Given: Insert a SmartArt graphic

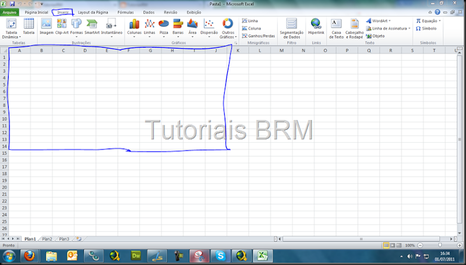Looking at the screenshot, I should (92, 26).
